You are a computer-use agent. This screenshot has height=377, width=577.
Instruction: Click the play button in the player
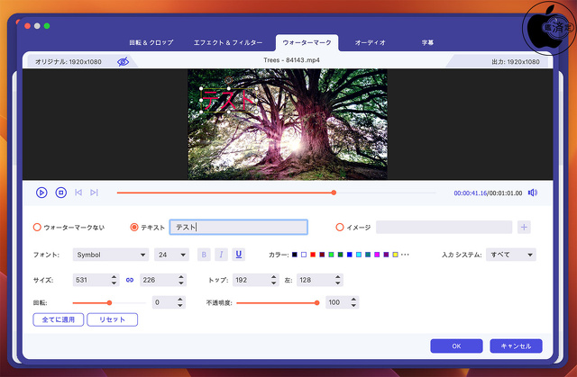click(x=41, y=193)
